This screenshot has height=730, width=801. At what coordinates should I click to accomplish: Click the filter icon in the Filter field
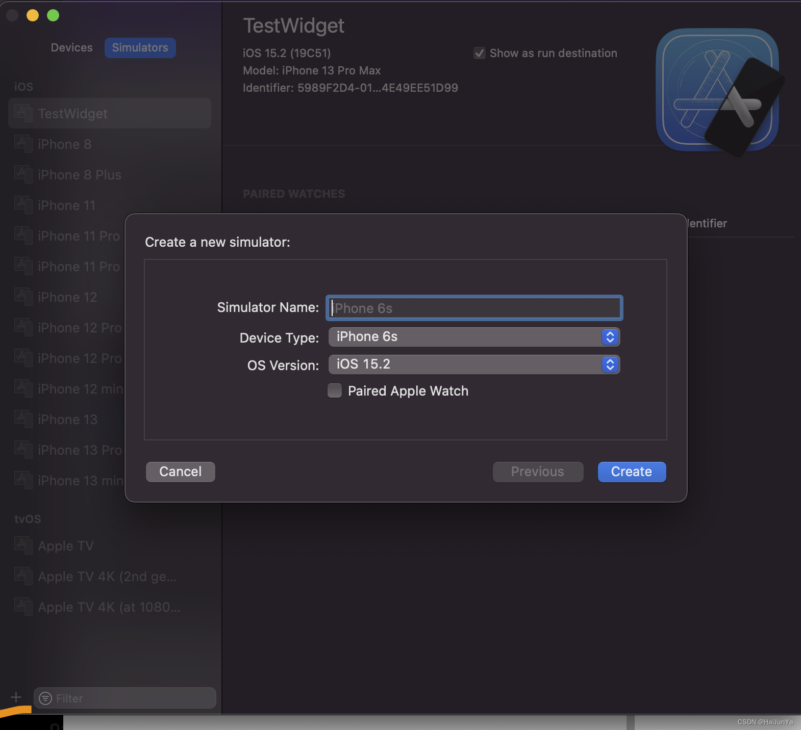(x=45, y=698)
